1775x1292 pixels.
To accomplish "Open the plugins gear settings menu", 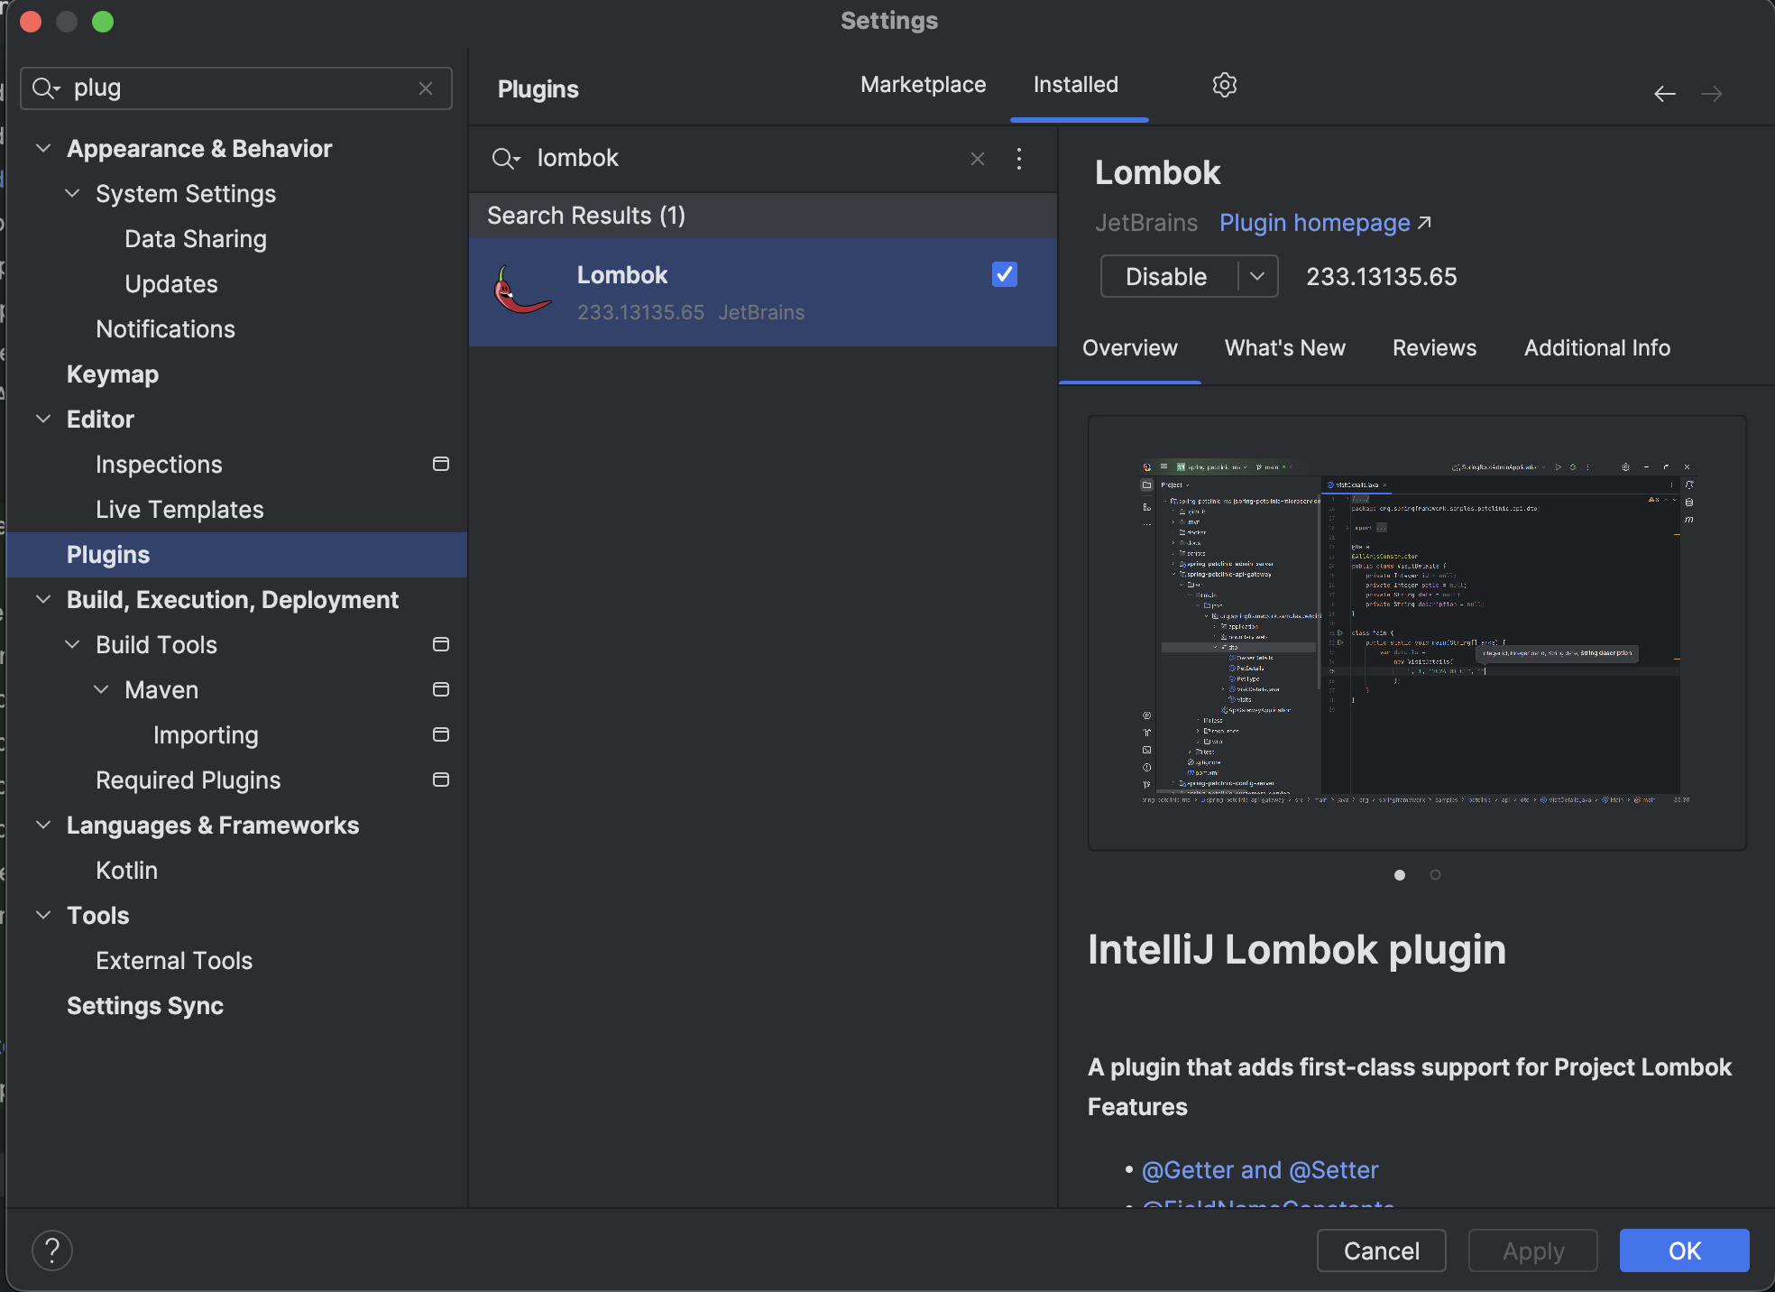I will (x=1224, y=85).
